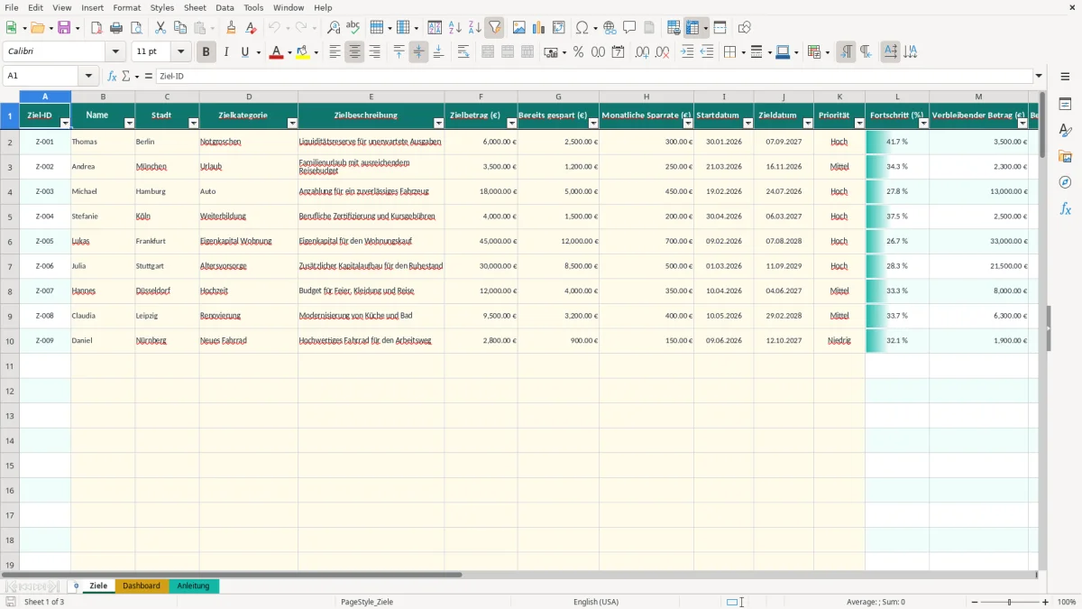The image size is (1082, 609).
Task: Click the Save document icon
Action: point(64,28)
